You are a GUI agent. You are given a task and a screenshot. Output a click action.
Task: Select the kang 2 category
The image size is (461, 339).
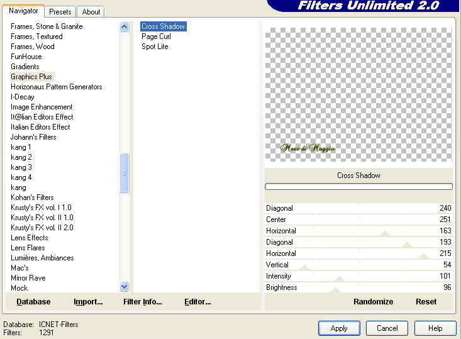click(x=21, y=157)
